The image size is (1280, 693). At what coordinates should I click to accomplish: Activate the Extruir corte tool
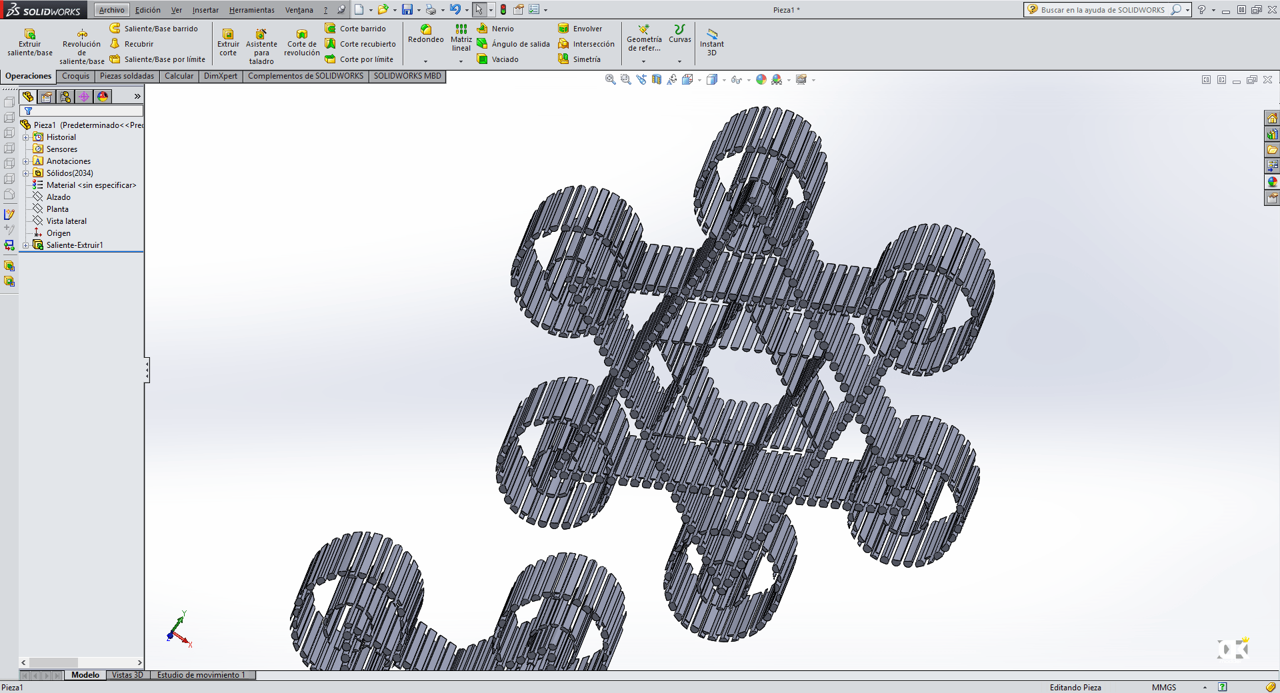tap(228, 43)
